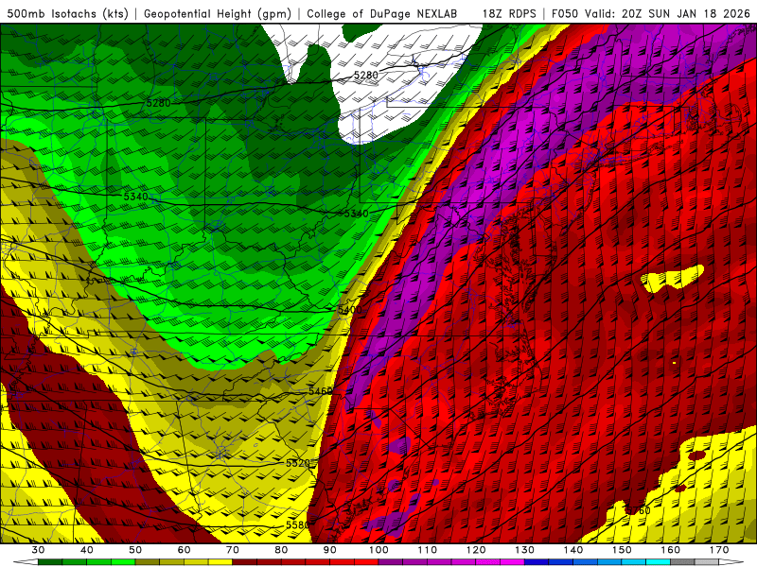757x567 pixels.
Task: Click the 170 kts colorbar label
Action: coord(719,550)
